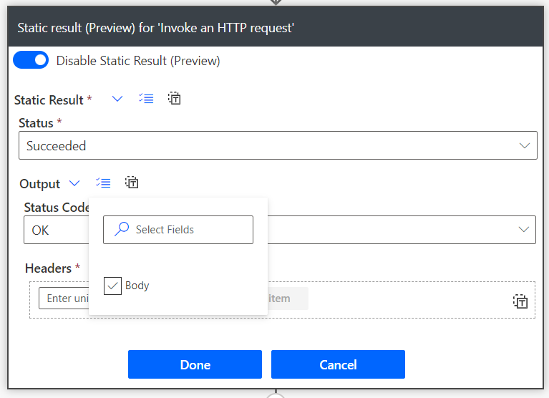This screenshot has width=549, height=398.
Task: Click the magnifier icon in Select Fields
Action: coord(122,230)
